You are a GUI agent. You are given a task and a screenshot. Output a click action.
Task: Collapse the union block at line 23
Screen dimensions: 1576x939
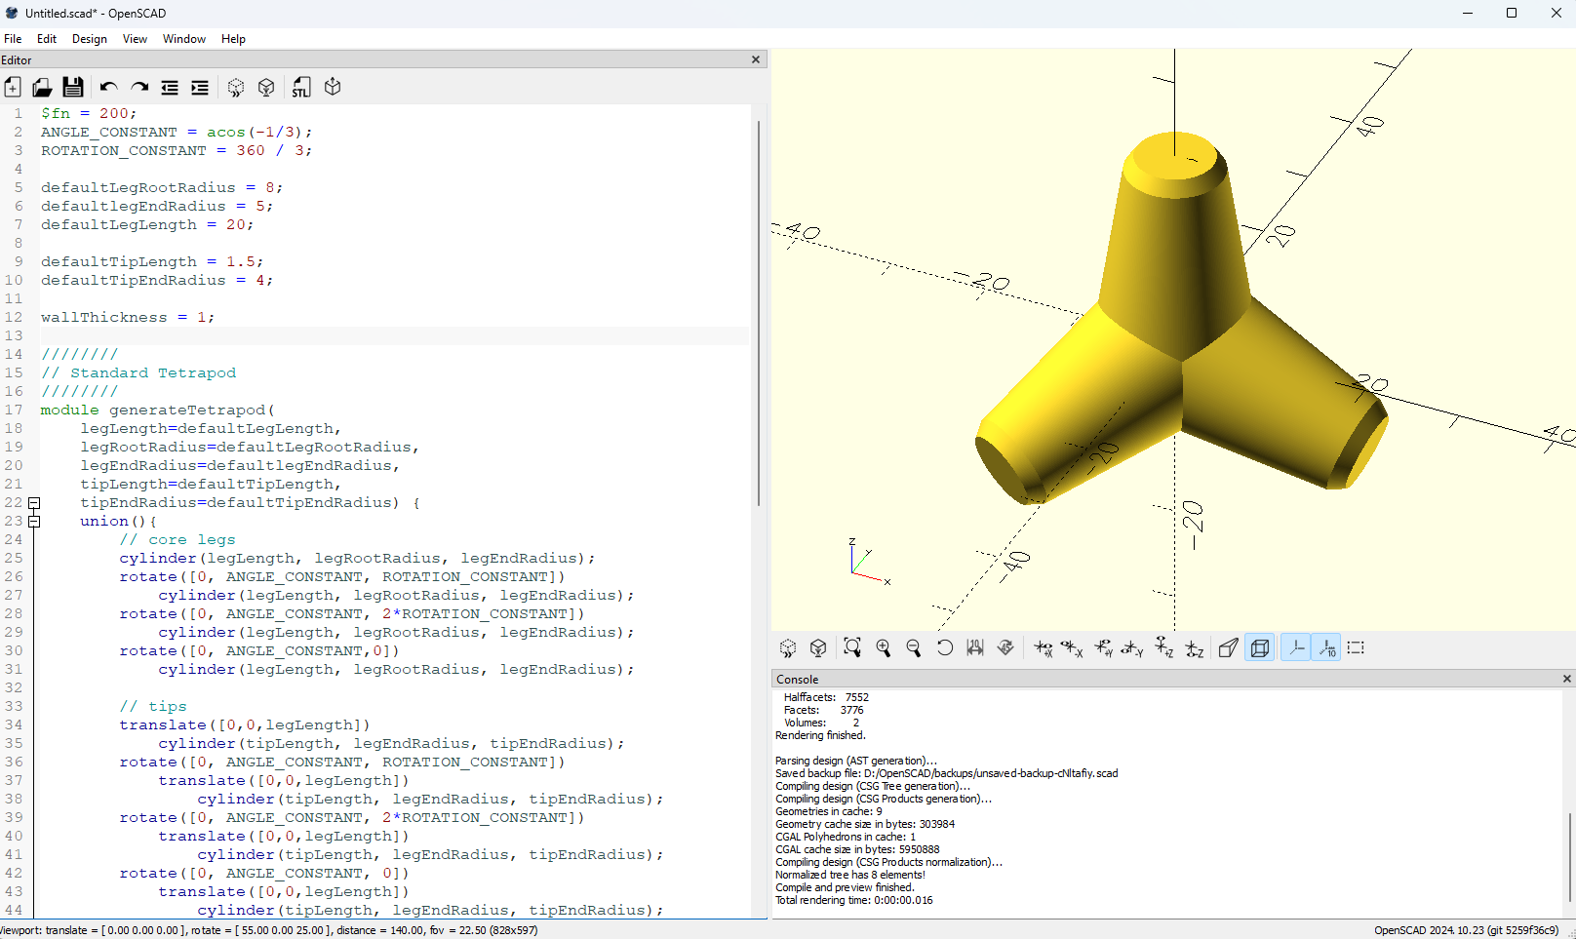[34, 522]
